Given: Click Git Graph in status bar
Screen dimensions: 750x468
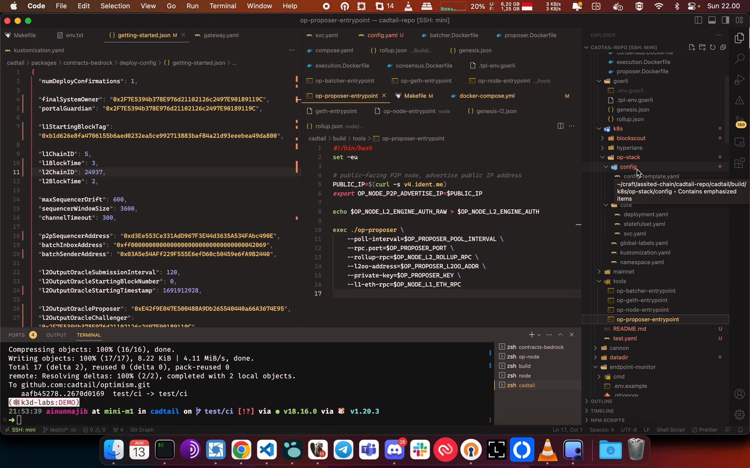Looking at the screenshot, I should click(142, 430).
